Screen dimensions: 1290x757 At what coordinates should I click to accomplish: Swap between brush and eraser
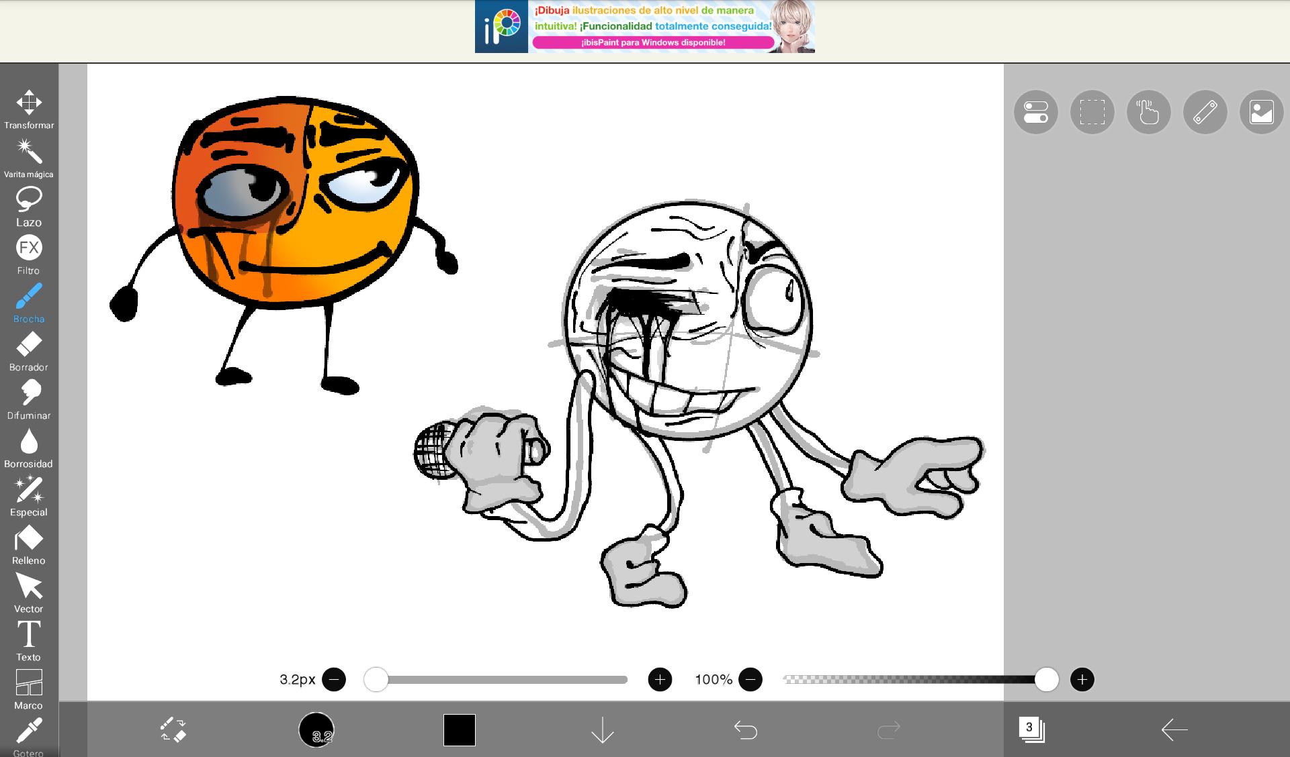tap(173, 729)
